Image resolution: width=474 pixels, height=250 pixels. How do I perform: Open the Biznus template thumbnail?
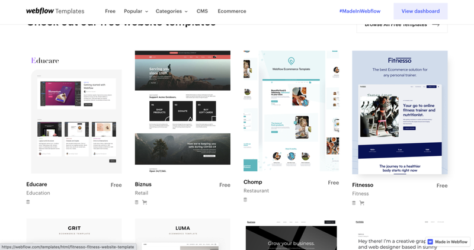[182, 112]
